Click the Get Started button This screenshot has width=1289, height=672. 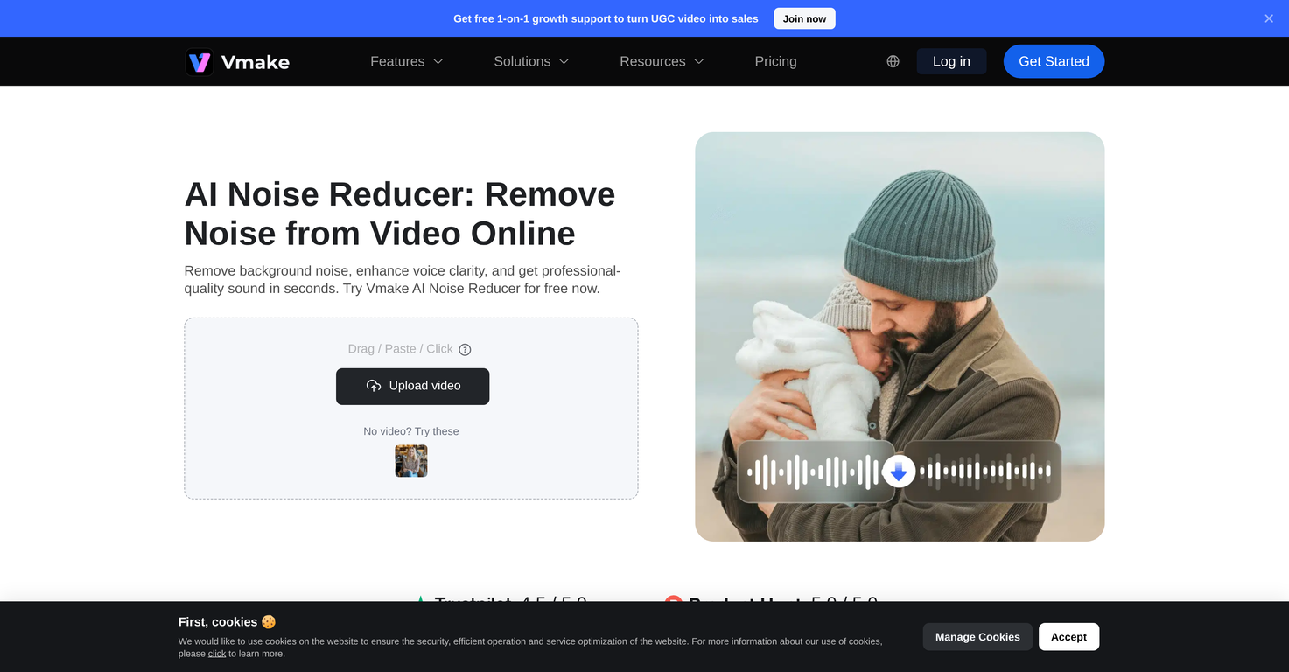point(1054,61)
